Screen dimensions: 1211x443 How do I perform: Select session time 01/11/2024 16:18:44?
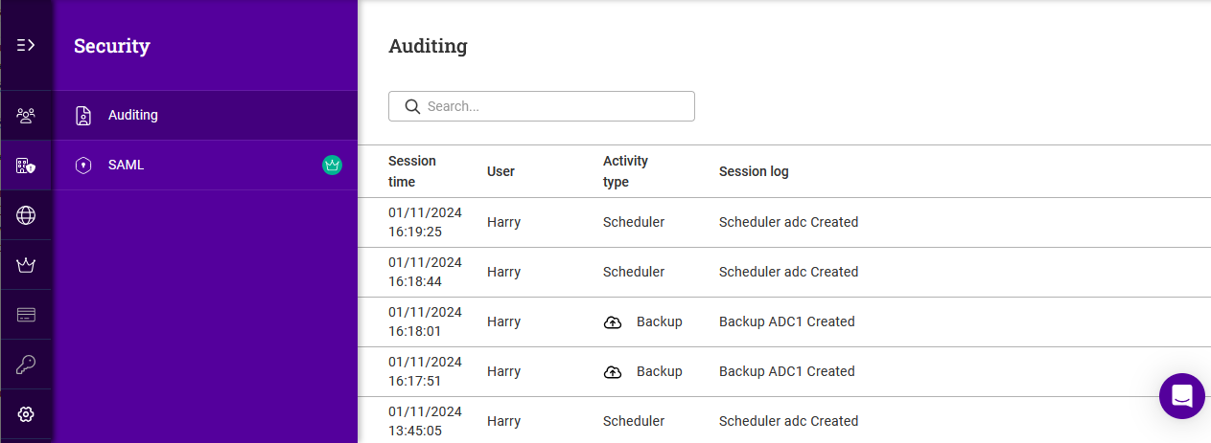(x=425, y=272)
